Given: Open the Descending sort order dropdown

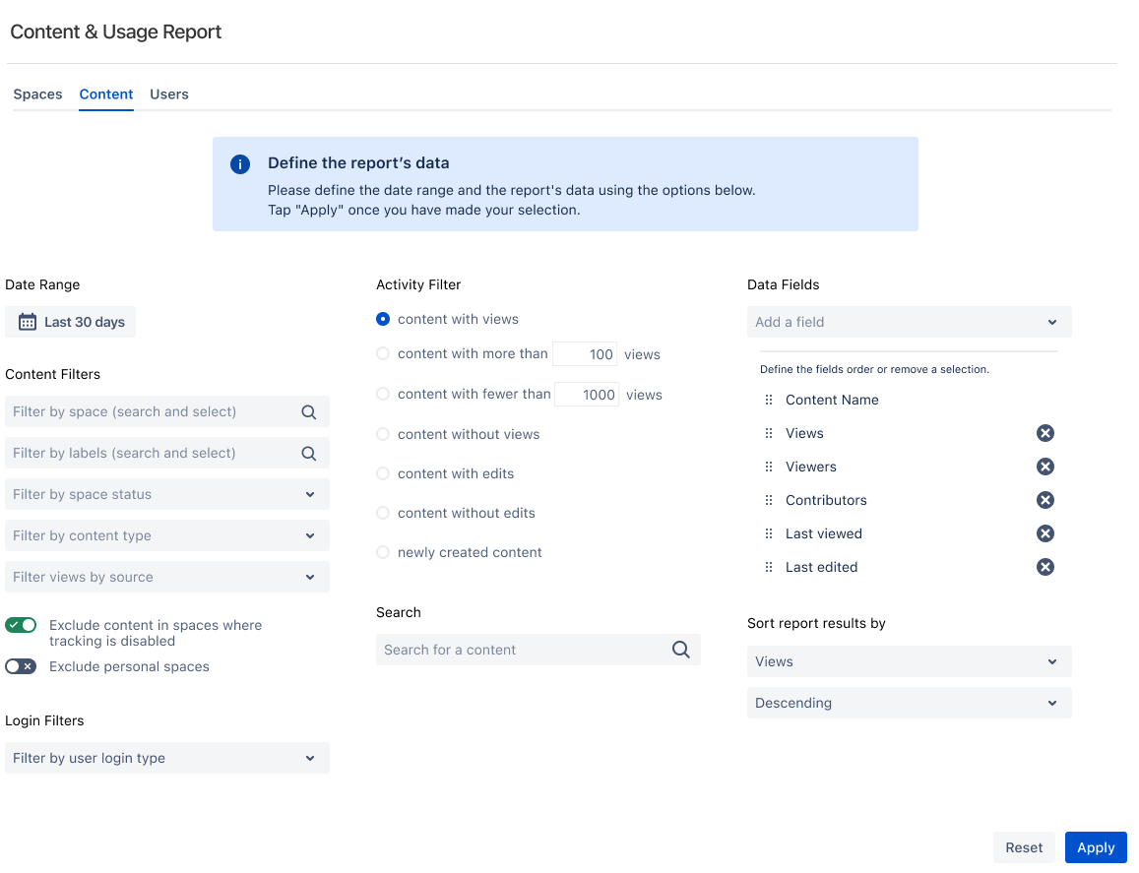Looking at the screenshot, I should pyautogui.click(x=909, y=703).
